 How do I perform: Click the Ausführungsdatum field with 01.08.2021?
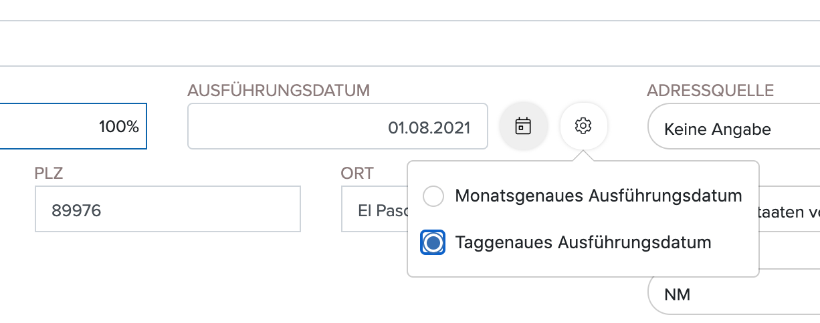click(x=338, y=126)
